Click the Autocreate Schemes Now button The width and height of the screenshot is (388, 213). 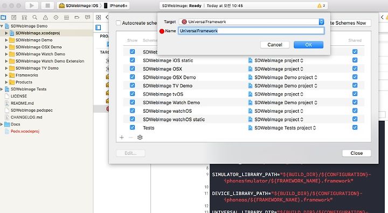pos(350,23)
